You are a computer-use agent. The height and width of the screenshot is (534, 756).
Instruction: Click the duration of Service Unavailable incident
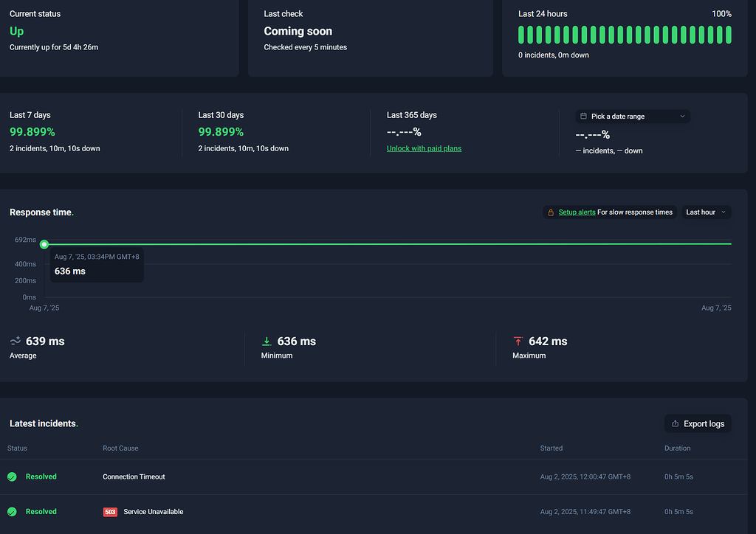coord(679,512)
